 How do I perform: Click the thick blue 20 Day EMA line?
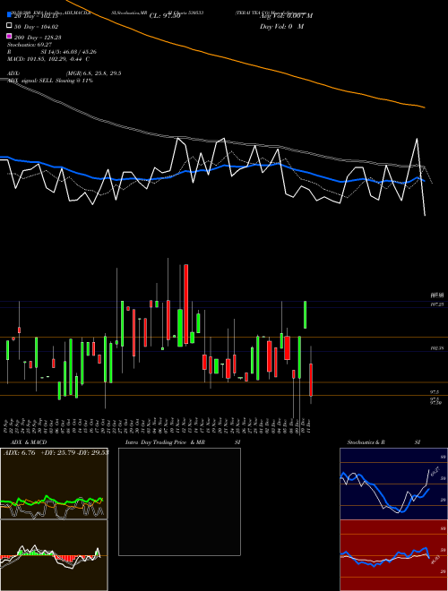click(x=211, y=168)
